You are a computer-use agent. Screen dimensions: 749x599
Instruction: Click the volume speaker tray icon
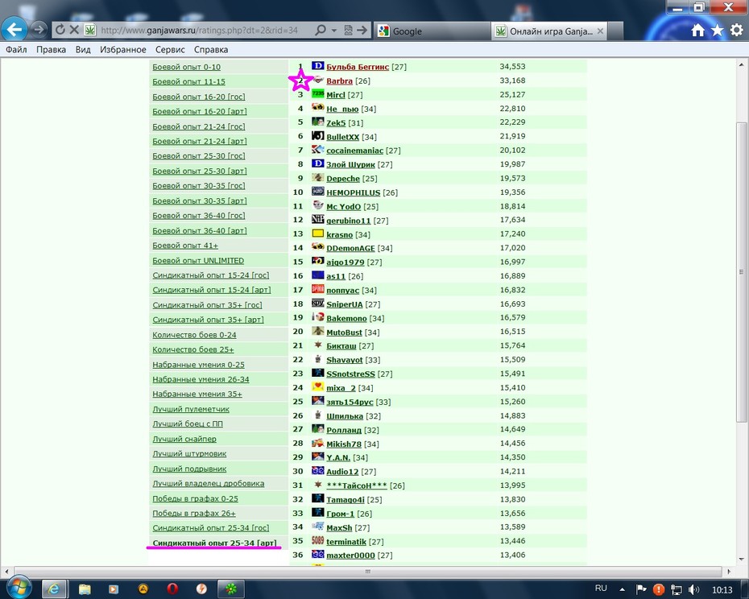click(693, 589)
